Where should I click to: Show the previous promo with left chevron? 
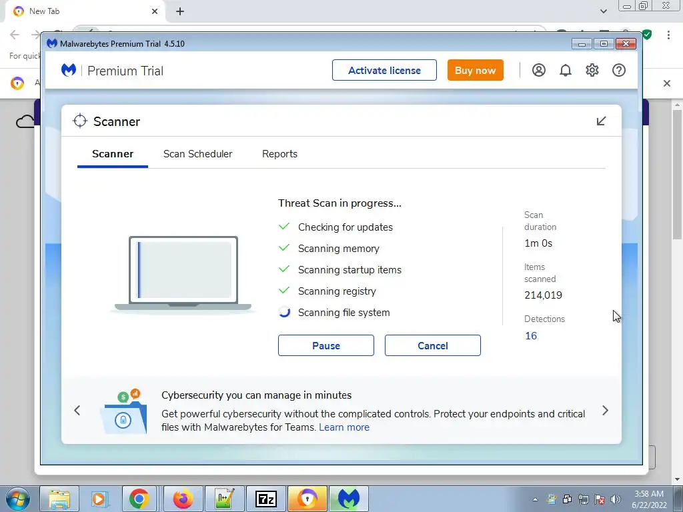pyautogui.click(x=77, y=410)
